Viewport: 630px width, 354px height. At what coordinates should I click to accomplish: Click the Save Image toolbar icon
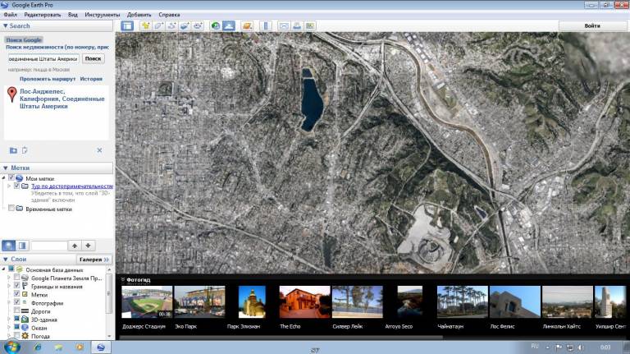coord(310,25)
